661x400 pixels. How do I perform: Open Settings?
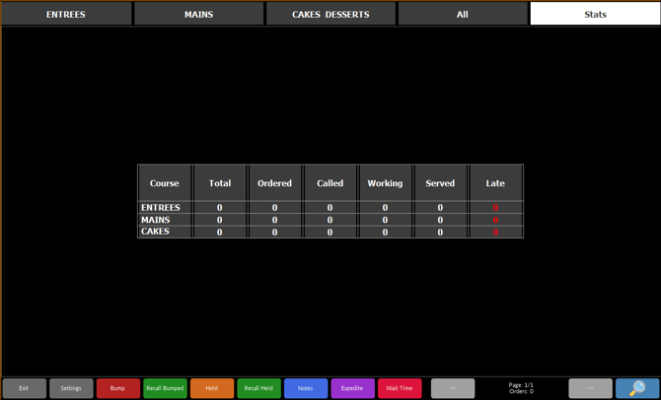[x=71, y=388]
